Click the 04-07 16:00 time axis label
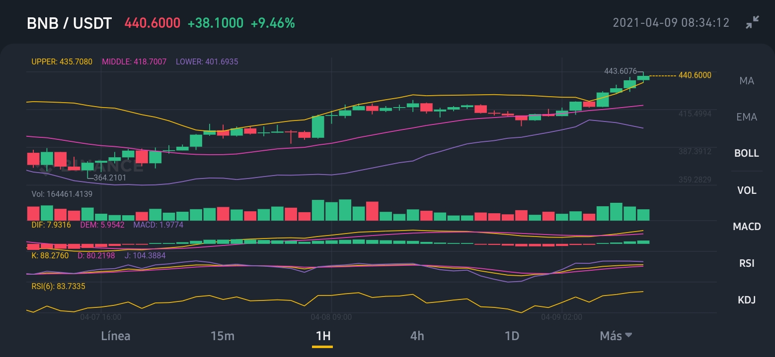 [101, 316]
